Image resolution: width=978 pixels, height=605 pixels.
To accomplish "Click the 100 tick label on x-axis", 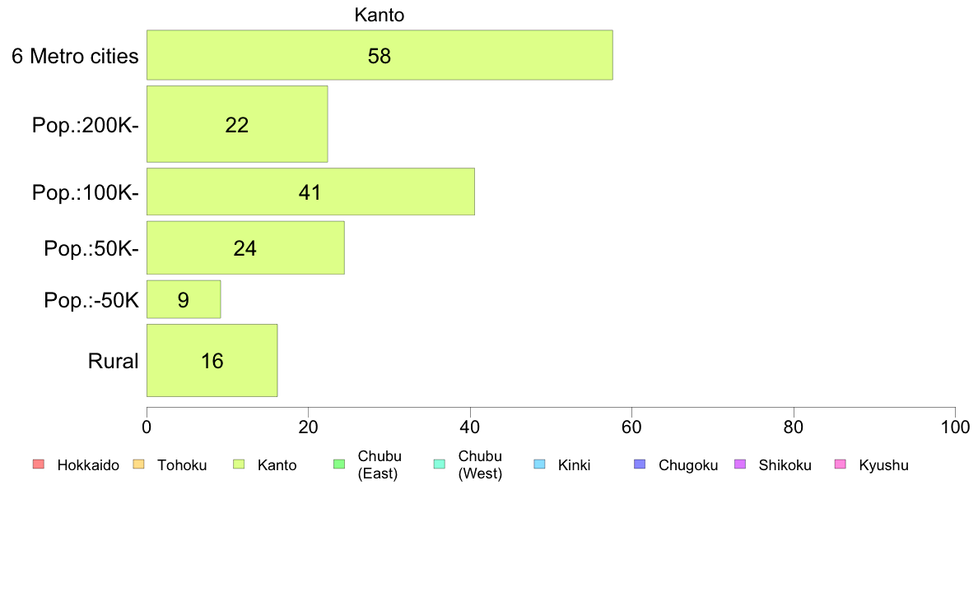I will tap(955, 427).
